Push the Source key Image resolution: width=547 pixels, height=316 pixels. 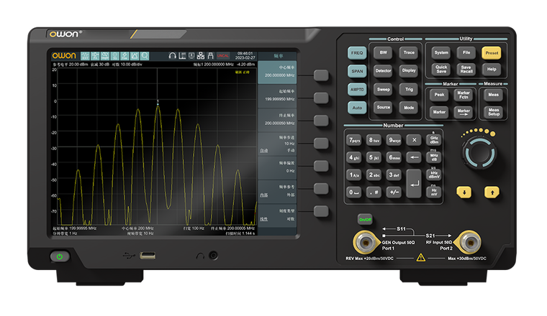(383, 108)
